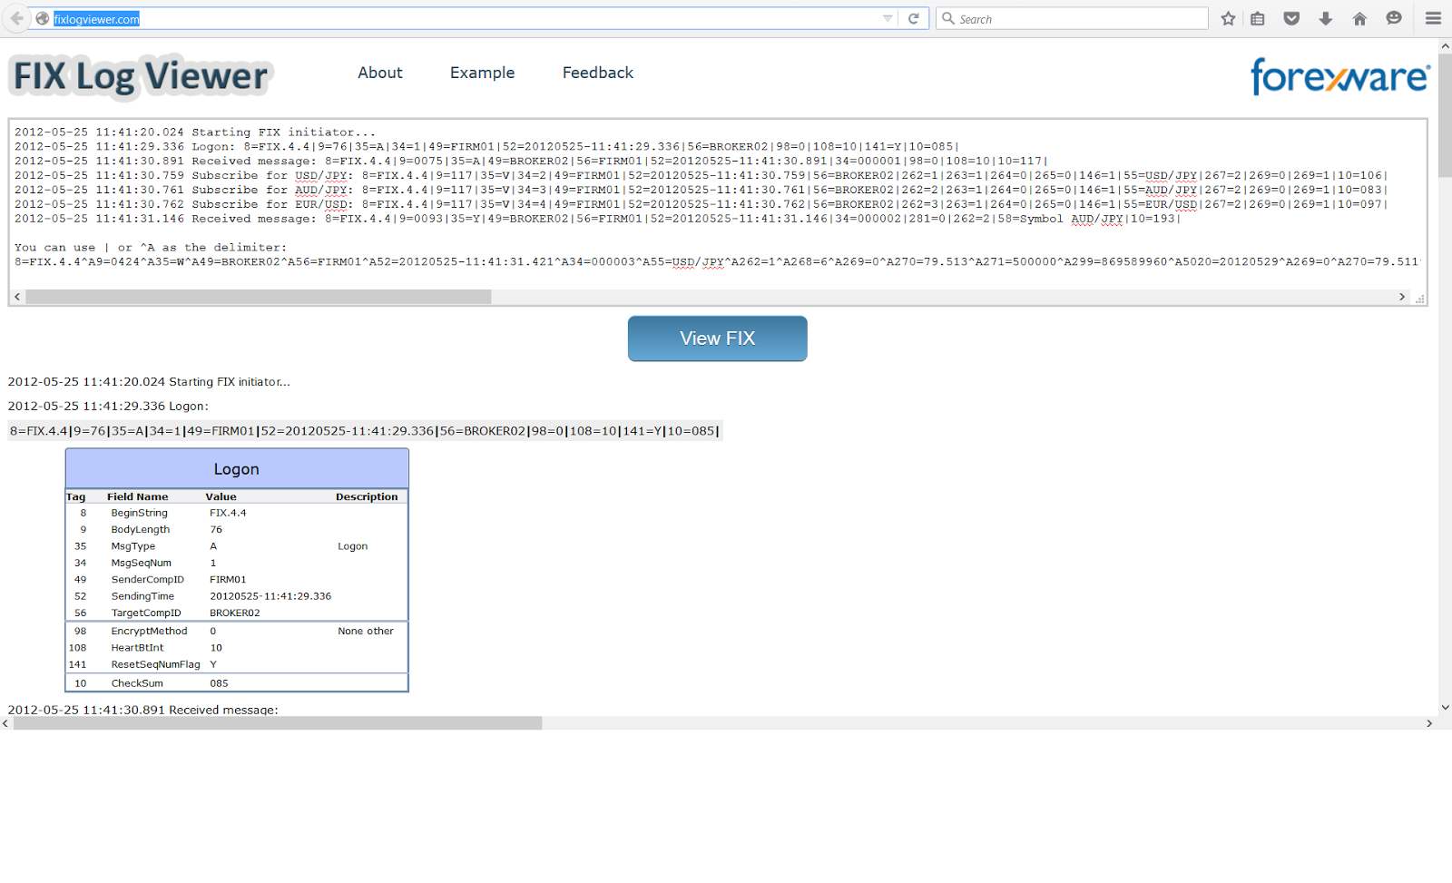This screenshot has width=1452, height=883.
Task: Open the reading list clipboard icon
Action: pos(1257,18)
